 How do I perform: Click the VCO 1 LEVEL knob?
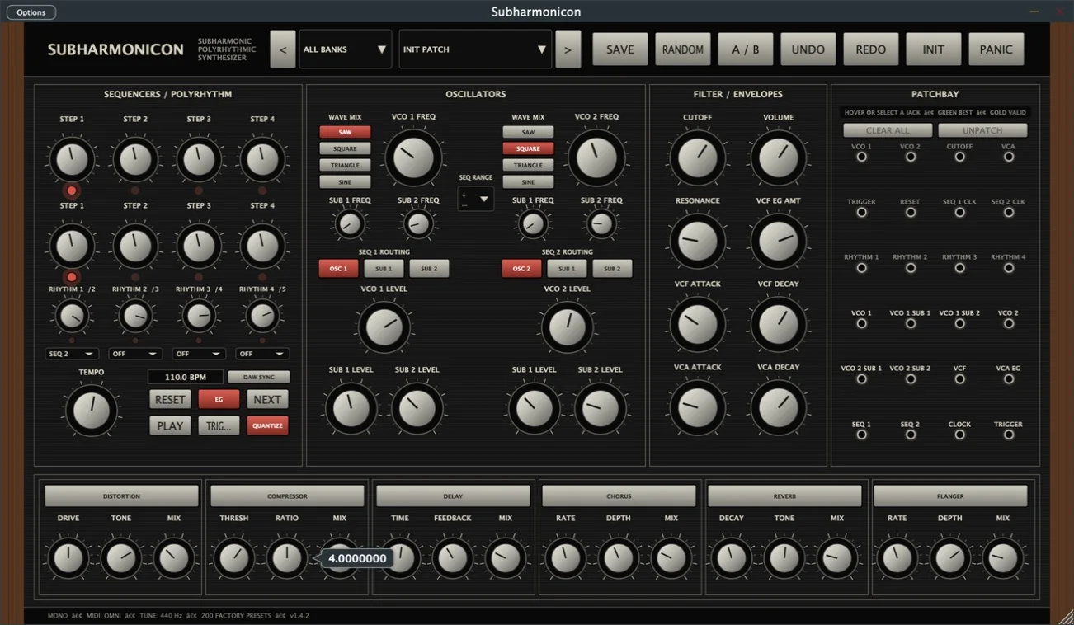point(384,327)
